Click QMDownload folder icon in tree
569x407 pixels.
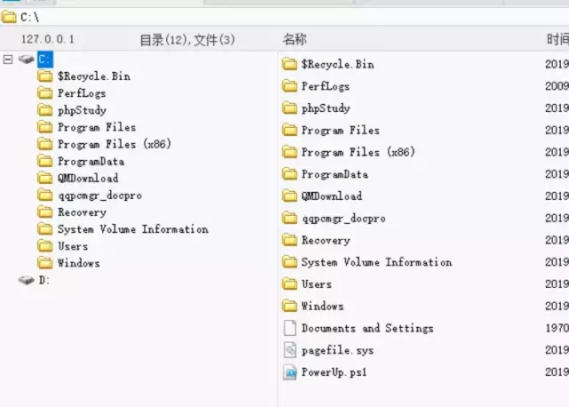pos(45,178)
